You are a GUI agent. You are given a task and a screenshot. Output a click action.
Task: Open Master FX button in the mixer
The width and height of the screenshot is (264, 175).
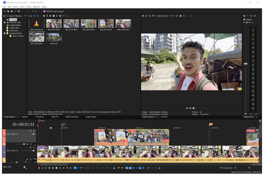pos(244,22)
